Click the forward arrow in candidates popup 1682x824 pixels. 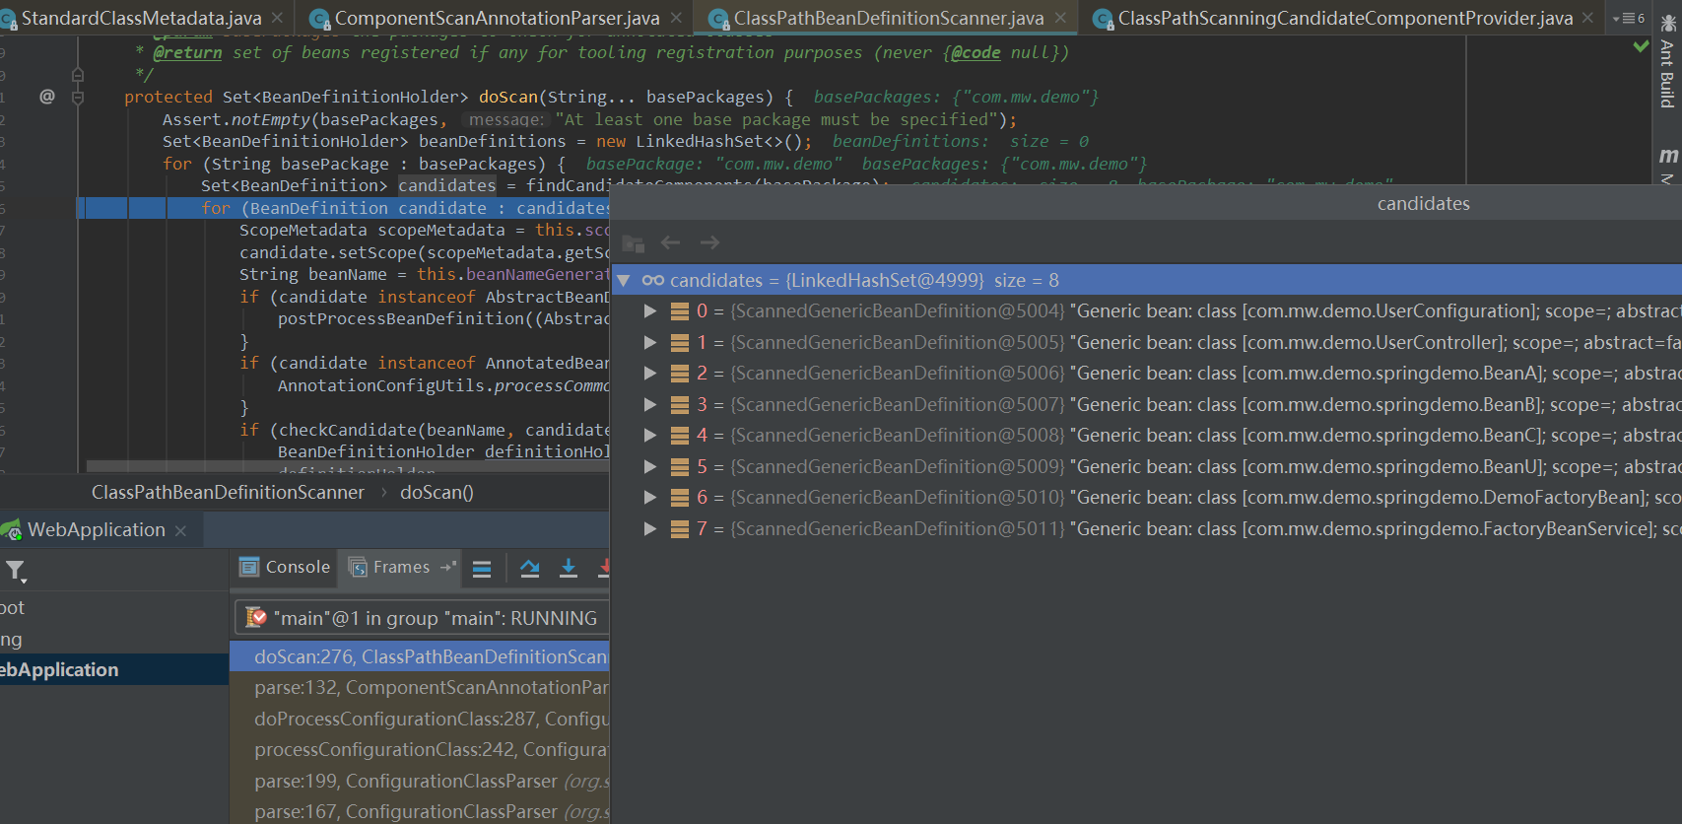[709, 242]
